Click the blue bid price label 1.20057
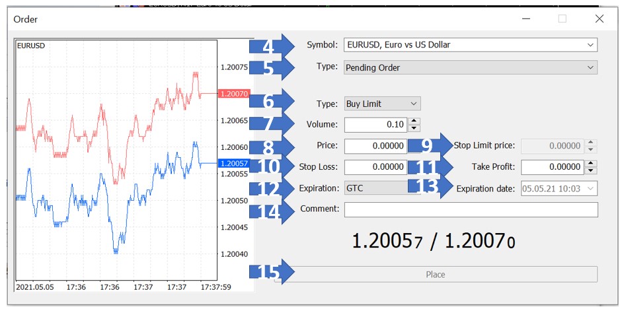This screenshot has width=622, height=313. (234, 163)
